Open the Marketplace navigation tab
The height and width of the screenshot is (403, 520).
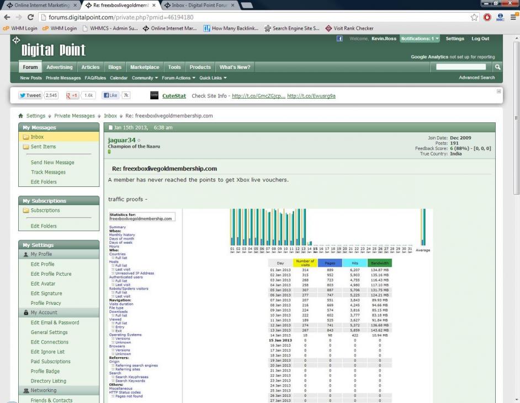(x=145, y=67)
